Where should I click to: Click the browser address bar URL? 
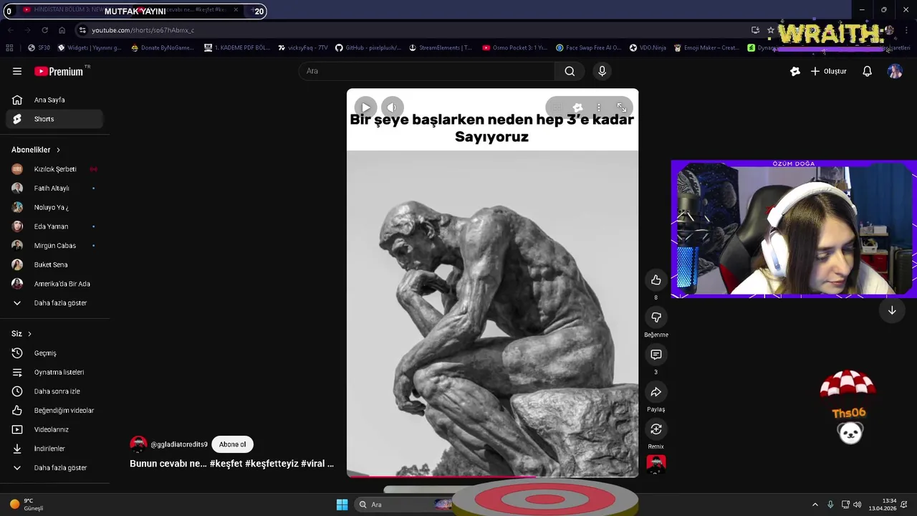click(143, 30)
